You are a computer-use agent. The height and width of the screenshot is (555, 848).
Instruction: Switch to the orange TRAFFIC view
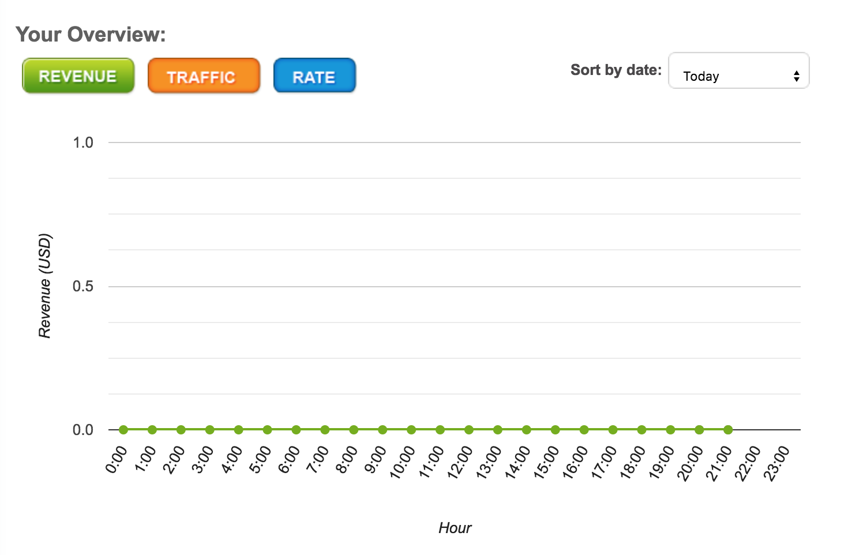point(204,76)
